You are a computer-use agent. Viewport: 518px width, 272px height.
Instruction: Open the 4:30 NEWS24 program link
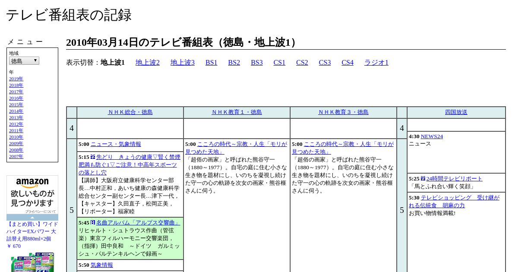coord(432,136)
